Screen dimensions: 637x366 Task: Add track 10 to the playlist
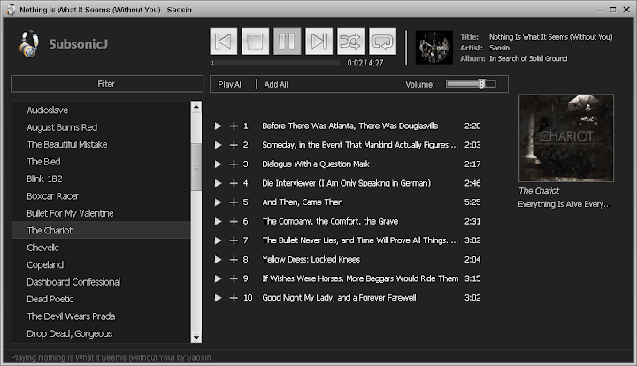(x=234, y=297)
